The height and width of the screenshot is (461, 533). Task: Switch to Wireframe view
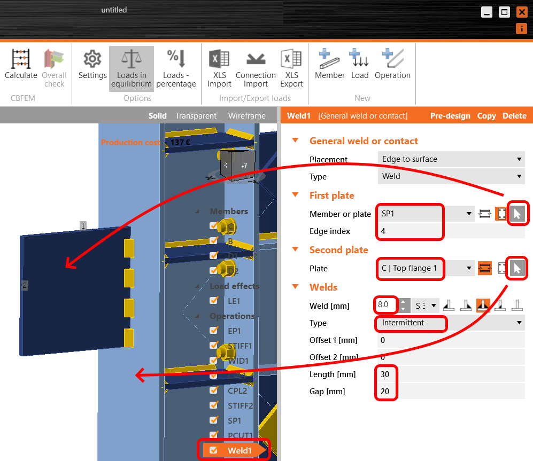click(x=246, y=115)
